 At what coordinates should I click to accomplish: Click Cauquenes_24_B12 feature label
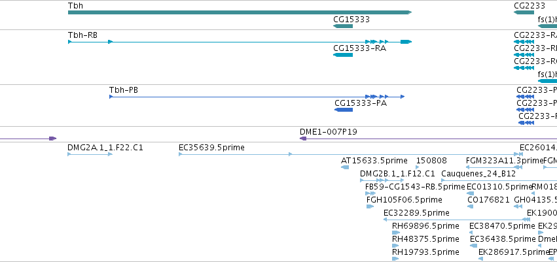(x=478, y=174)
